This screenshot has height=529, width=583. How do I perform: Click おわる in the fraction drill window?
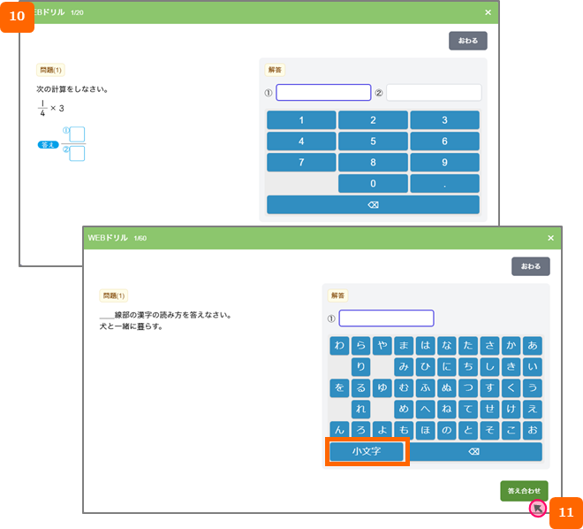pyautogui.click(x=467, y=41)
